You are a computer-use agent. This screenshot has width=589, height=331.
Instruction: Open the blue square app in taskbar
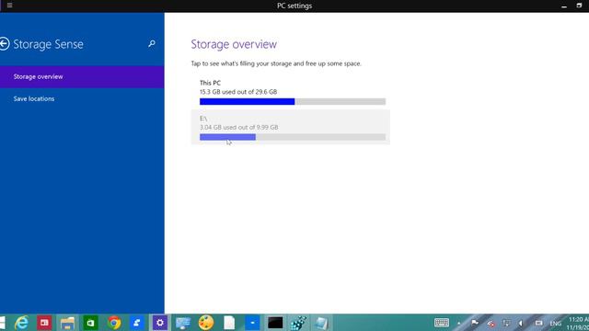252,323
